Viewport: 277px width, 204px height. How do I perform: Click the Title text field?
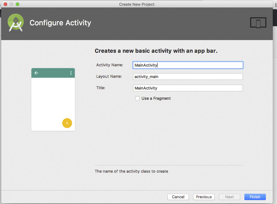[x=188, y=88]
